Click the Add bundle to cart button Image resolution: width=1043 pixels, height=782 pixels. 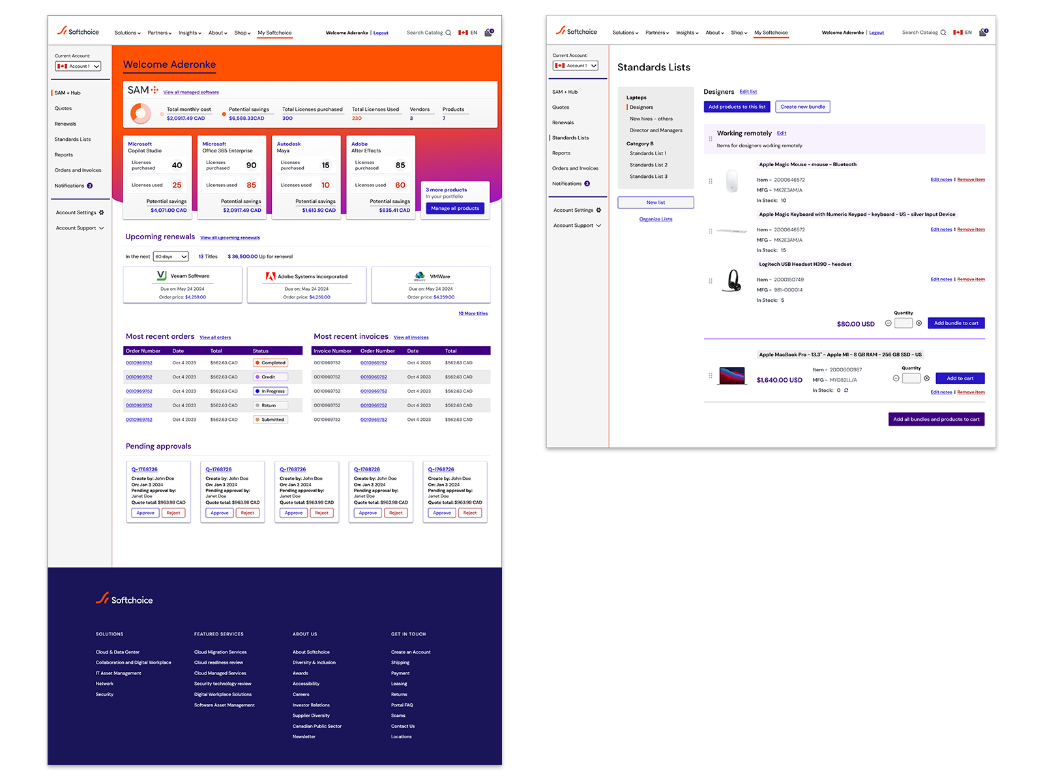click(x=956, y=323)
